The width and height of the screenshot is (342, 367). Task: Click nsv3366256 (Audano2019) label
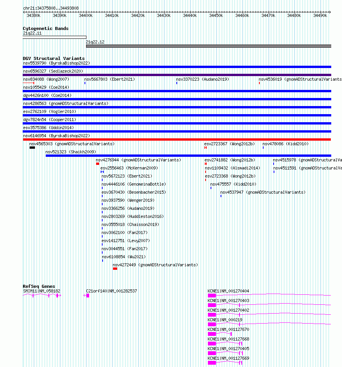click(128, 209)
